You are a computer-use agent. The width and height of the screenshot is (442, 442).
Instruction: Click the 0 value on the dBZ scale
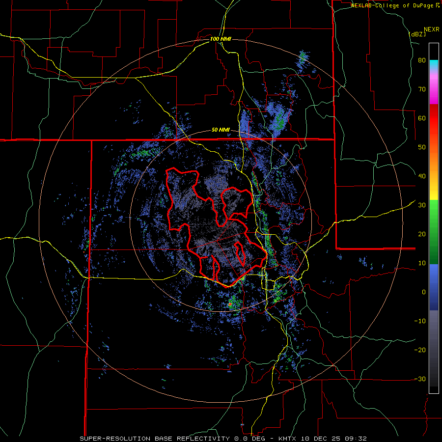pos(424,292)
